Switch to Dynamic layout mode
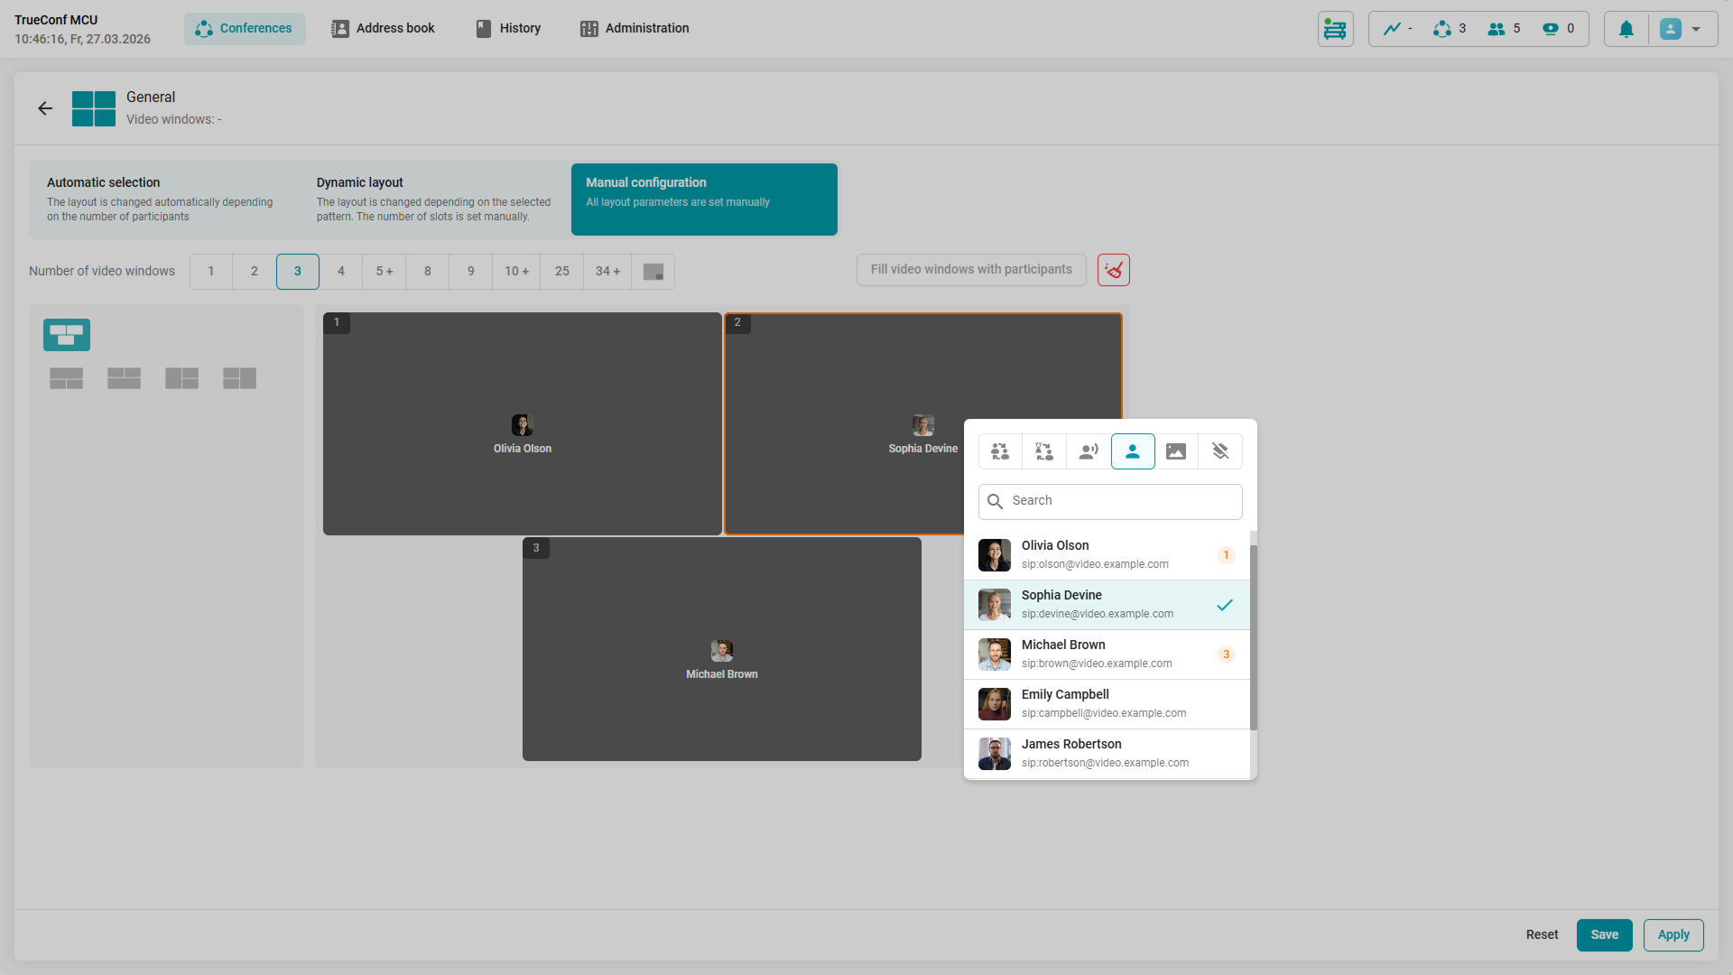Viewport: 1733px width, 975px height. [x=434, y=199]
